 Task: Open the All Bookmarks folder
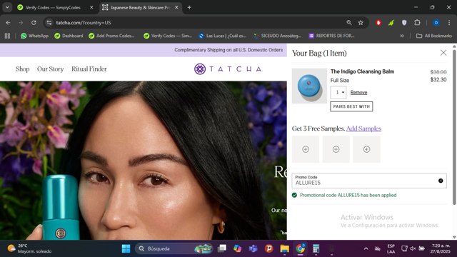tap(434, 36)
